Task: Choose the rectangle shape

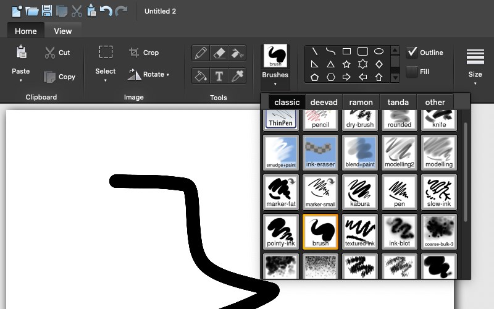Action: pos(346,51)
